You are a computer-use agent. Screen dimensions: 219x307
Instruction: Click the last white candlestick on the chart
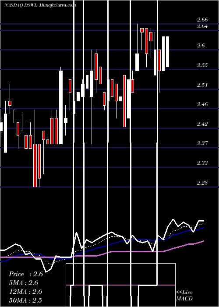[167, 52]
